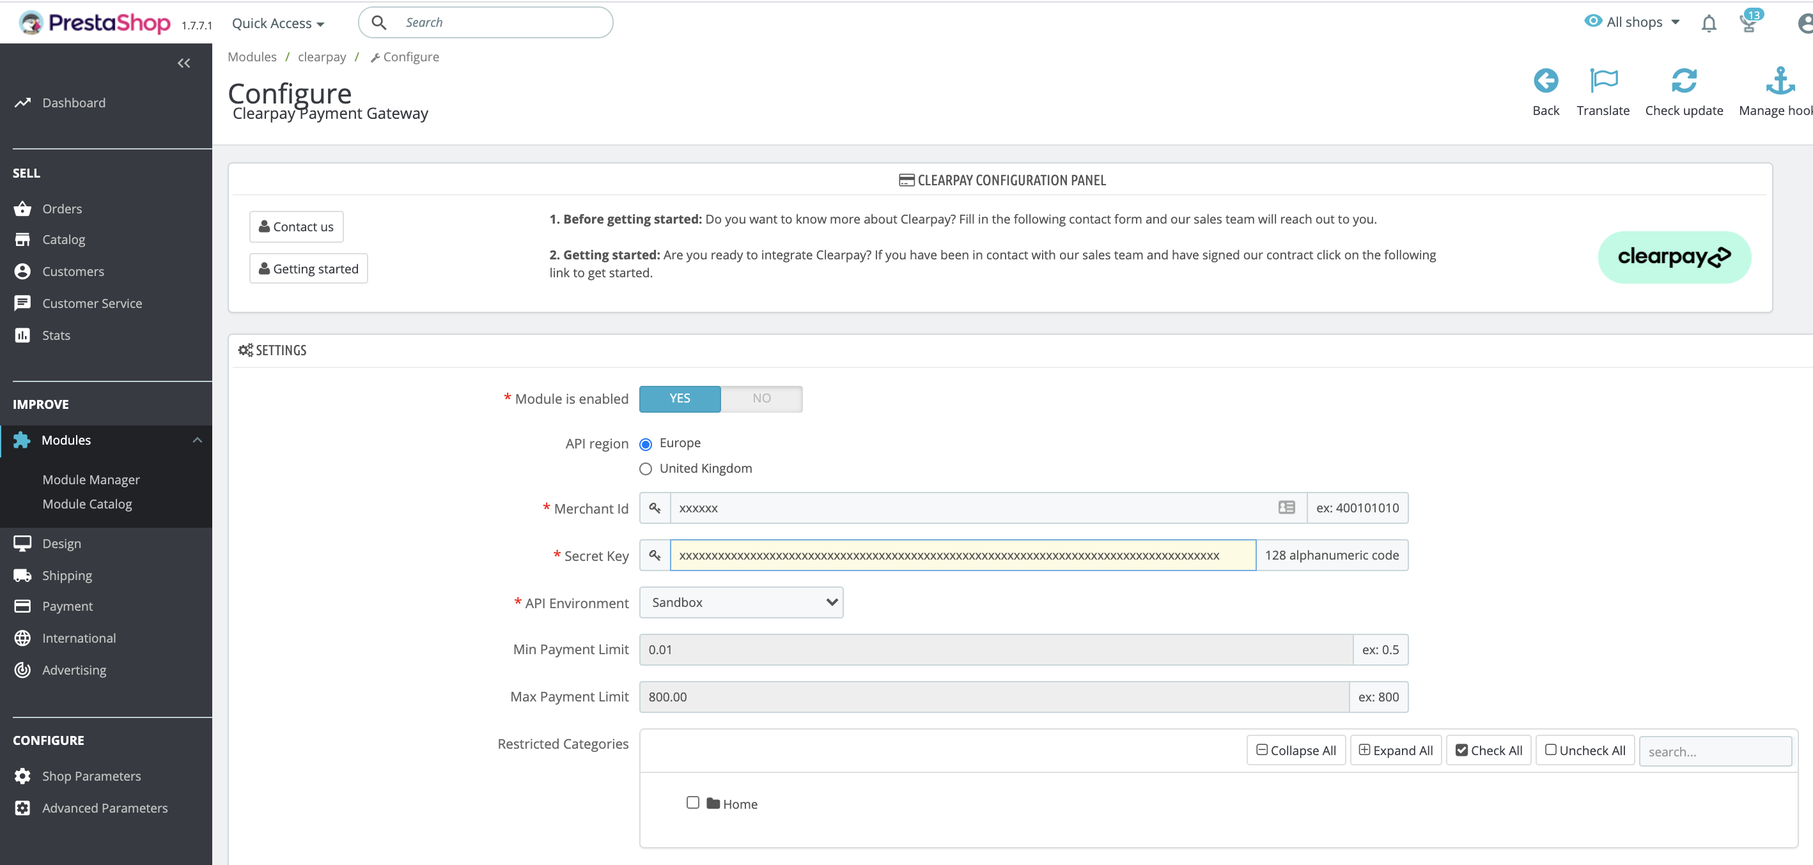This screenshot has width=1813, height=865.
Task: Open the All shops selector
Action: [x=1632, y=22]
